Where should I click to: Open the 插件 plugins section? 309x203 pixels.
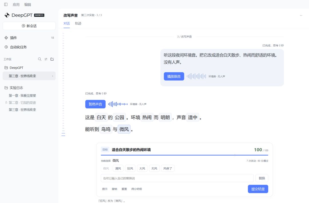[x=29, y=38]
